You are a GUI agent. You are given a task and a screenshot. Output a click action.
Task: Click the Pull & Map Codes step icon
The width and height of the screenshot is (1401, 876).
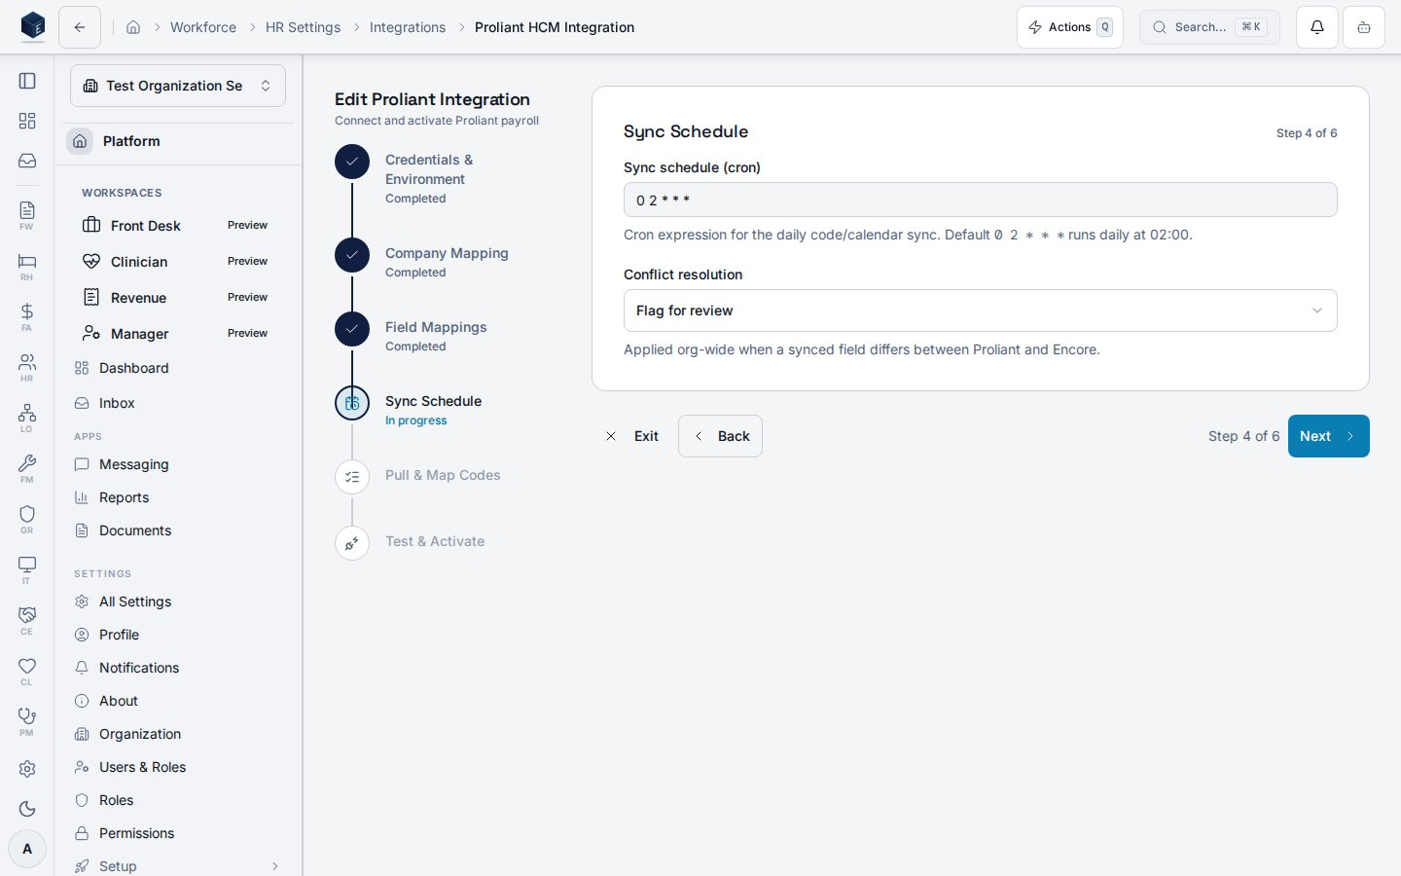tap(352, 477)
